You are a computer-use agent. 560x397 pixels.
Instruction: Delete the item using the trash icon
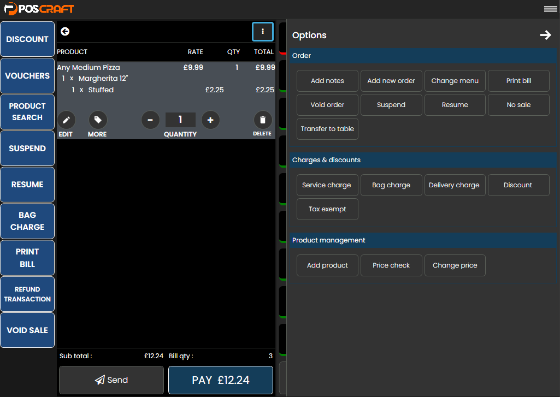[263, 120]
